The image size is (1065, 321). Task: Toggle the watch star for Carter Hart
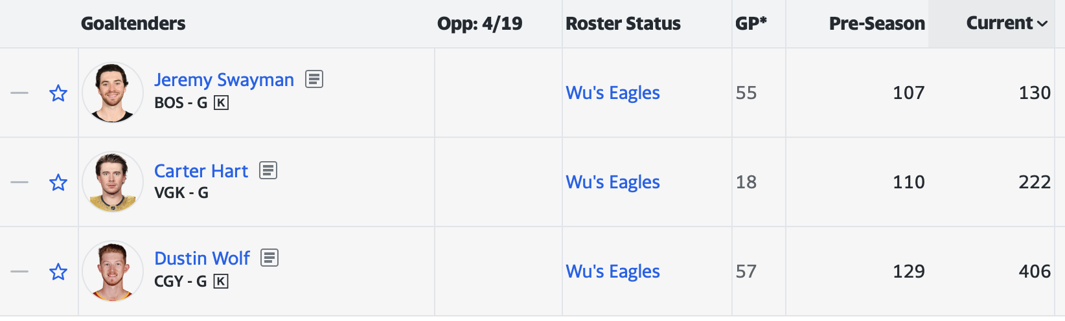58,183
